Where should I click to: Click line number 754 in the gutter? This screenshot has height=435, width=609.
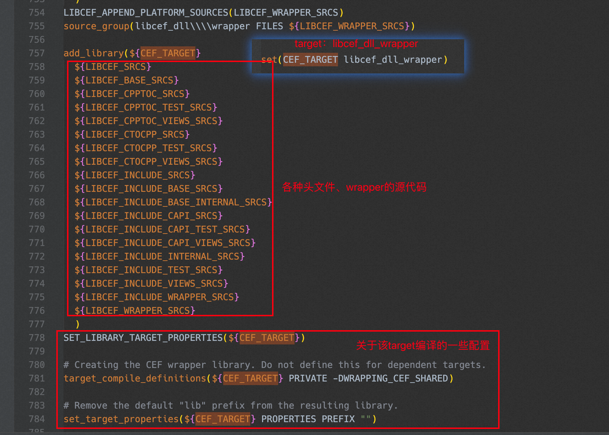point(37,12)
